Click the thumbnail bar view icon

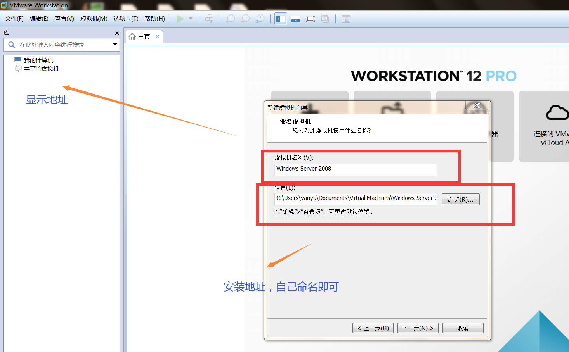click(x=295, y=19)
